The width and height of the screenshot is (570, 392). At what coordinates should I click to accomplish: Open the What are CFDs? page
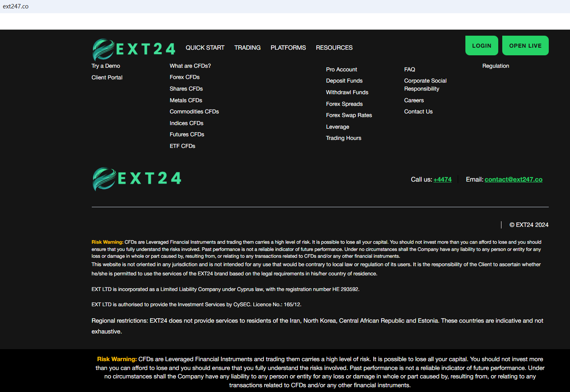coord(190,66)
